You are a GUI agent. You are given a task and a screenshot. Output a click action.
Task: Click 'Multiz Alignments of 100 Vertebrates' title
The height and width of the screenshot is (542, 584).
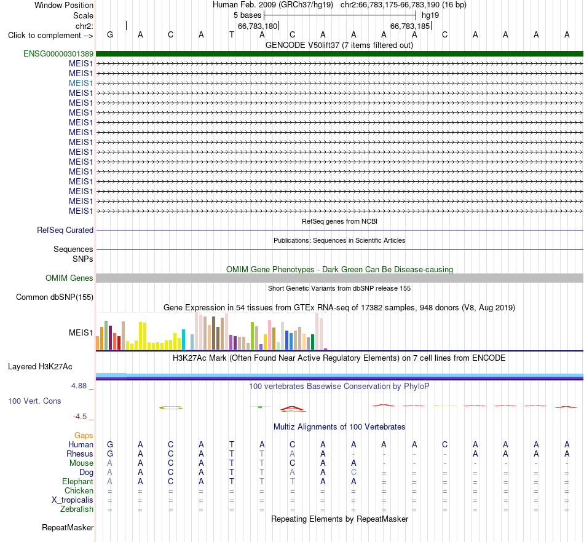pyautogui.click(x=339, y=427)
